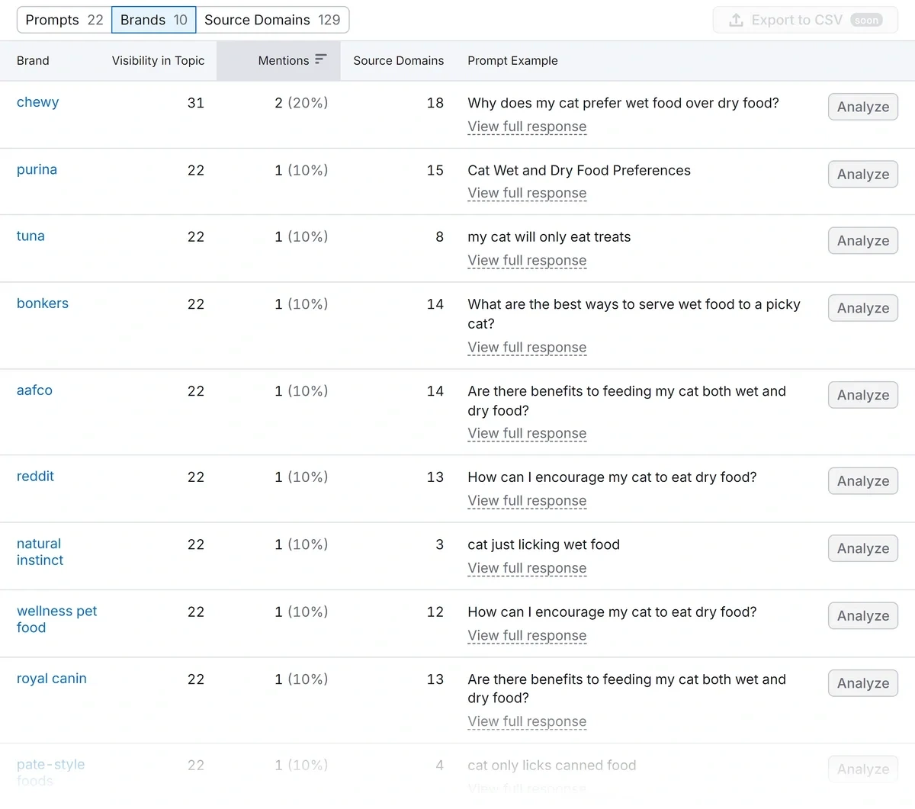View full response for chewy's prompt
The width and height of the screenshot is (915, 809).
[527, 126]
